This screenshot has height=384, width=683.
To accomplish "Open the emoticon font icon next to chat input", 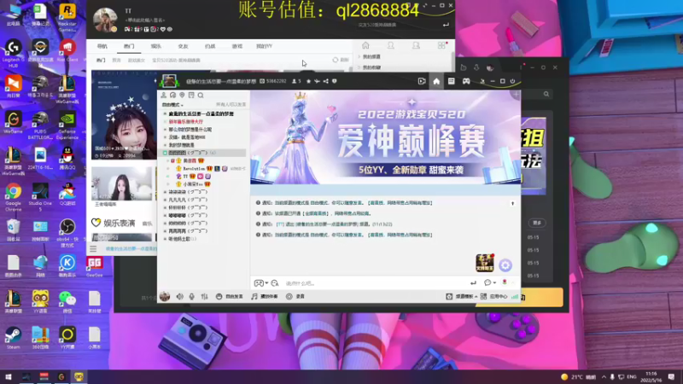I will pos(275,283).
